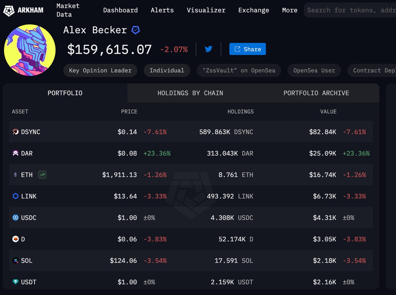
Task: Click the verified badge beside Alex Becker
Action: coord(135,30)
